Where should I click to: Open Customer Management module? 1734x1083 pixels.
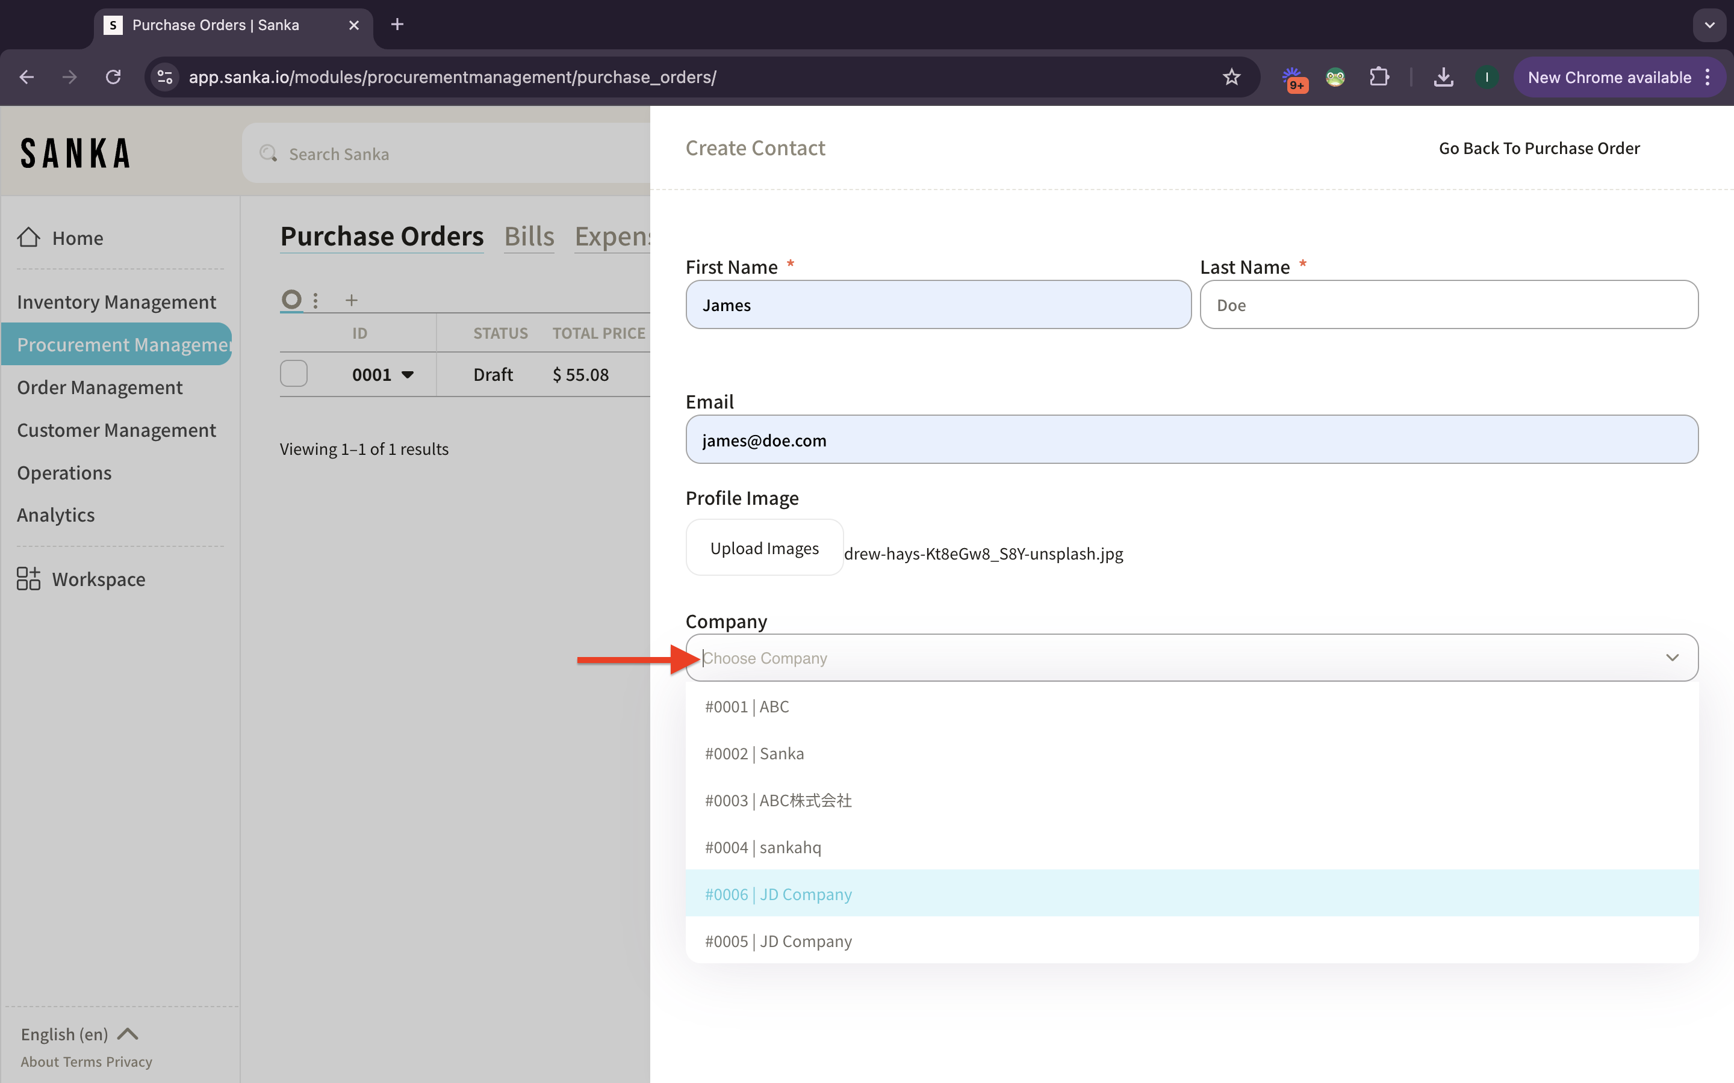pos(116,430)
